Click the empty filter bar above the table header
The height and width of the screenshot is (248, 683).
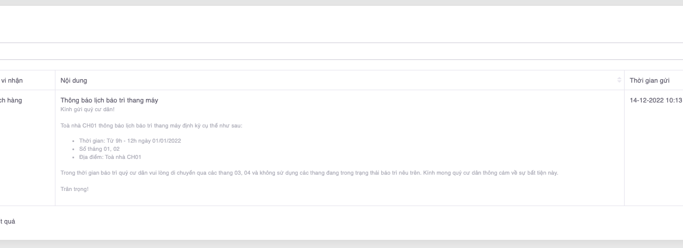[x=341, y=51]
